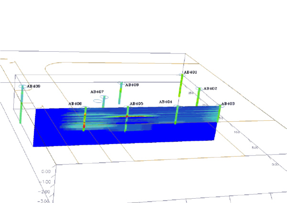This screenshot has width=287, height=203.
Task: Select the AB404 borehole label
Action: pyautogui.click(x=166, y=102)
